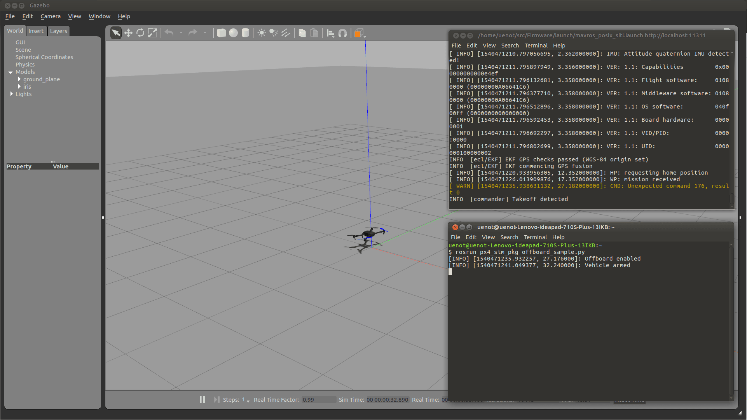Collapse the Models tree node
747x420 pixels.
coord(10,72)
